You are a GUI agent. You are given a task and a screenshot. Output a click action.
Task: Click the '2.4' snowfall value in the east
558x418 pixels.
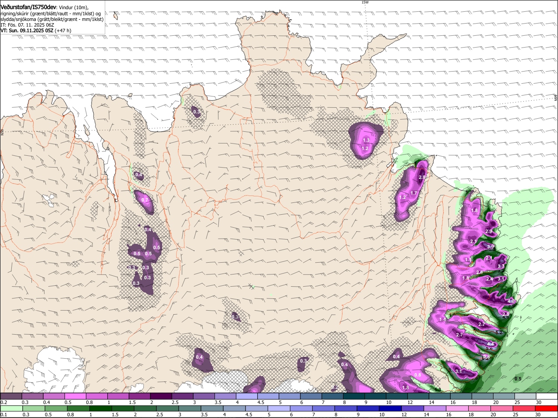(x=490, y=279)
